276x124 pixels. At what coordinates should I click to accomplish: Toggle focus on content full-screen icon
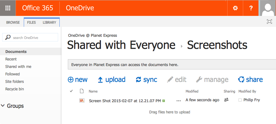269,21
